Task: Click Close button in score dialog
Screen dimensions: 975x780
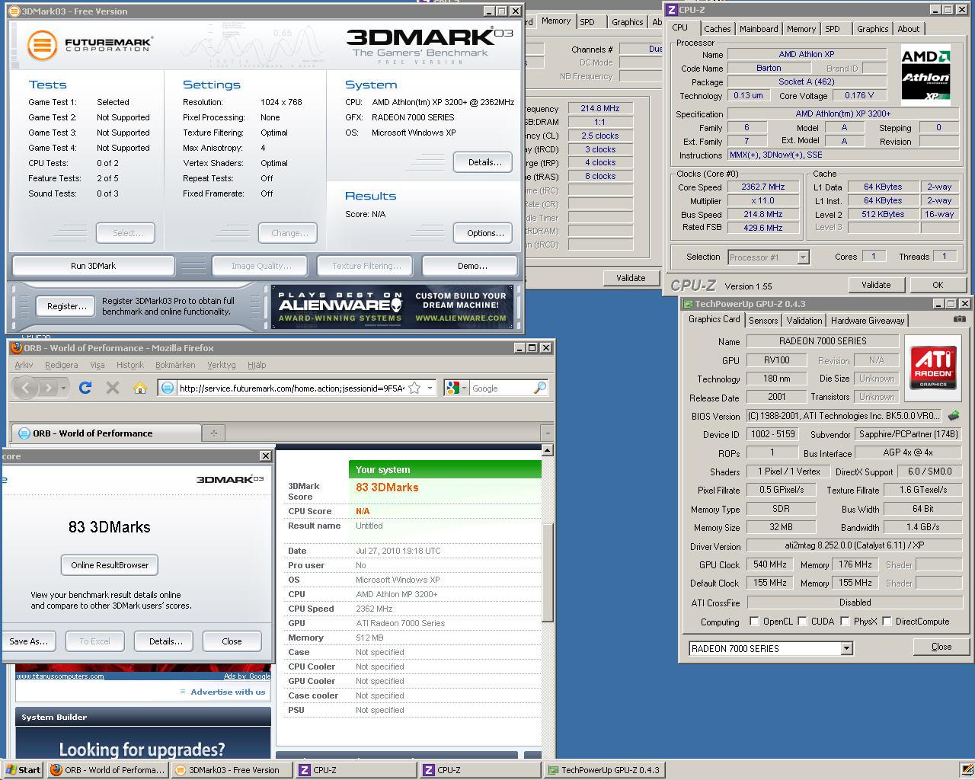Action: 232,641
